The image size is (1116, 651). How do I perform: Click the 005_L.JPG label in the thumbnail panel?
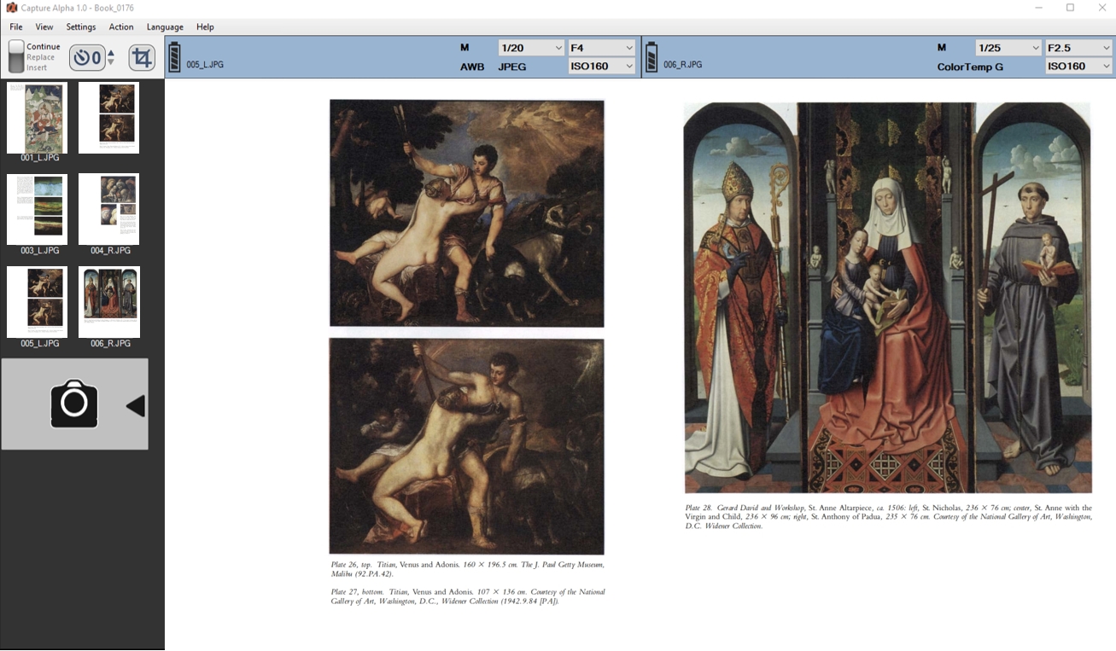pyautogui.click(x=40, y=344)
